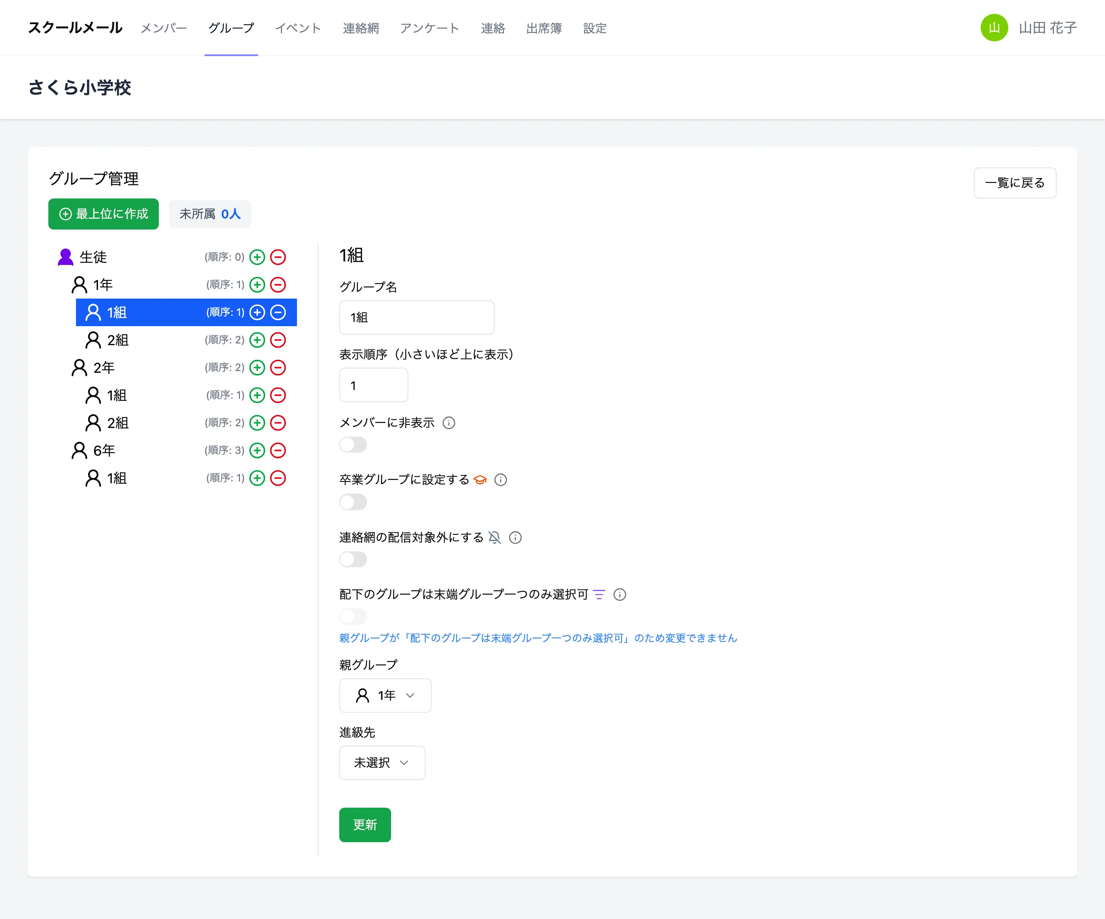The image size is (1105, 919).
Task: Select 2組 under 1年 in group tree
Action: (x=186, y=340)
